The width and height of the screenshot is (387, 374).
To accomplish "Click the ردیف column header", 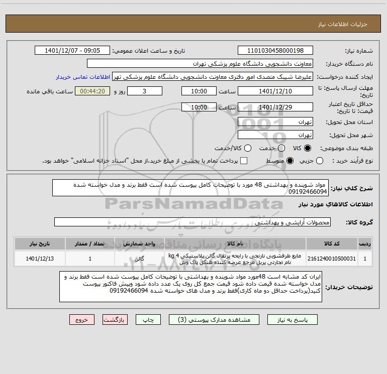I will (x=365, y=243).
